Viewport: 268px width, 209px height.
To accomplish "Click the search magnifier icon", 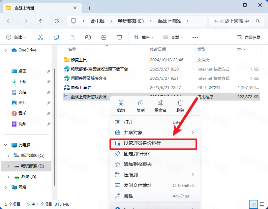I will point(257,21).
